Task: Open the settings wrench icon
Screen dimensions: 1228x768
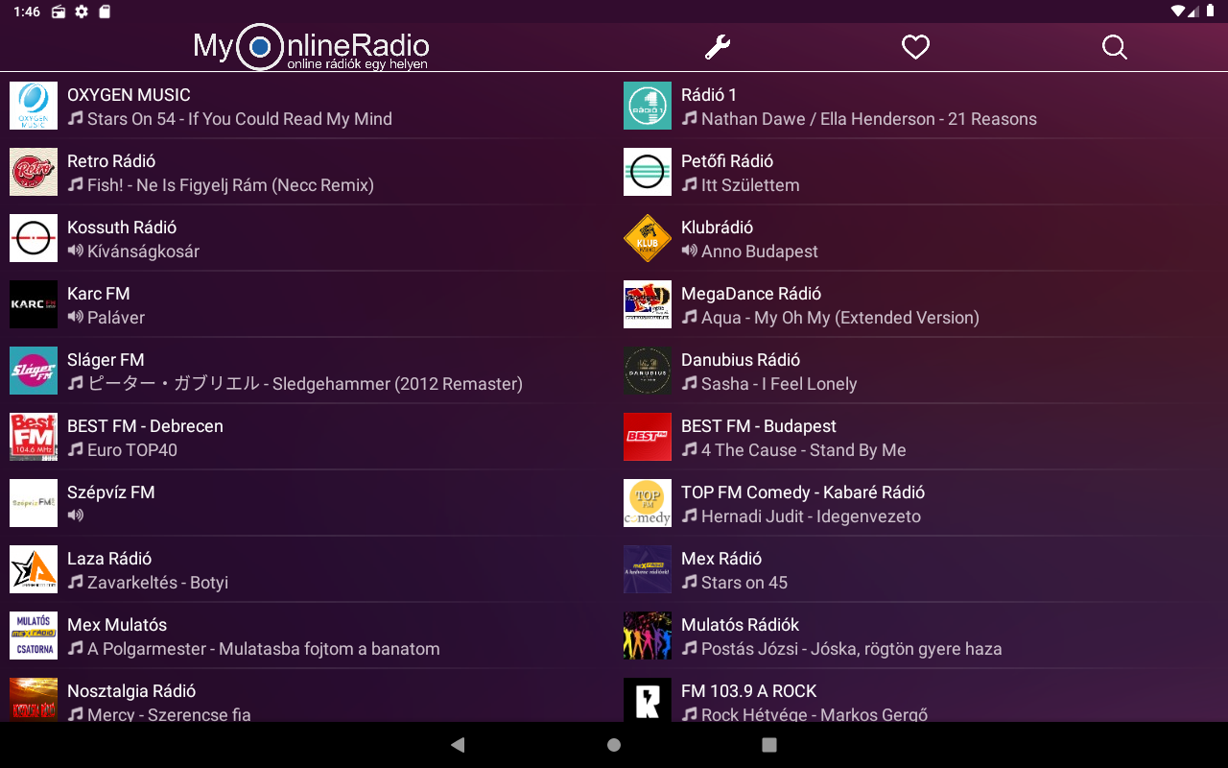Action: (x=718, y=47)
